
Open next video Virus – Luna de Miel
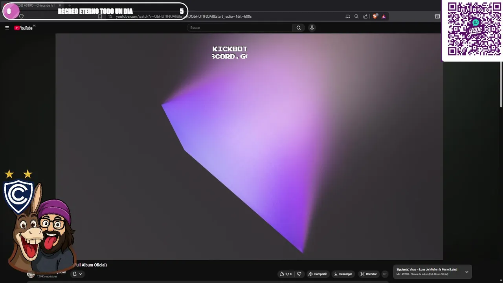pos(427,270)
